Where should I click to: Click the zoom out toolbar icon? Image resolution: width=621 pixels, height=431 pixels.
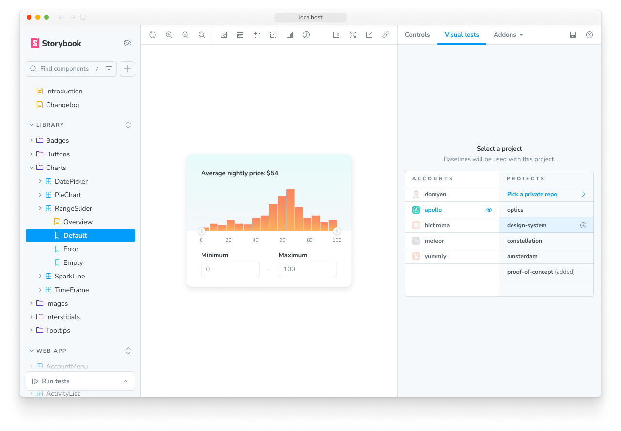(x=186, y=35)
